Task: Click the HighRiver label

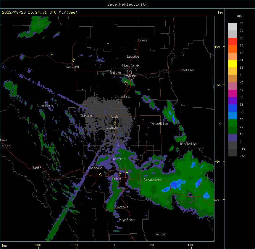Action: (x=127, y=220)
